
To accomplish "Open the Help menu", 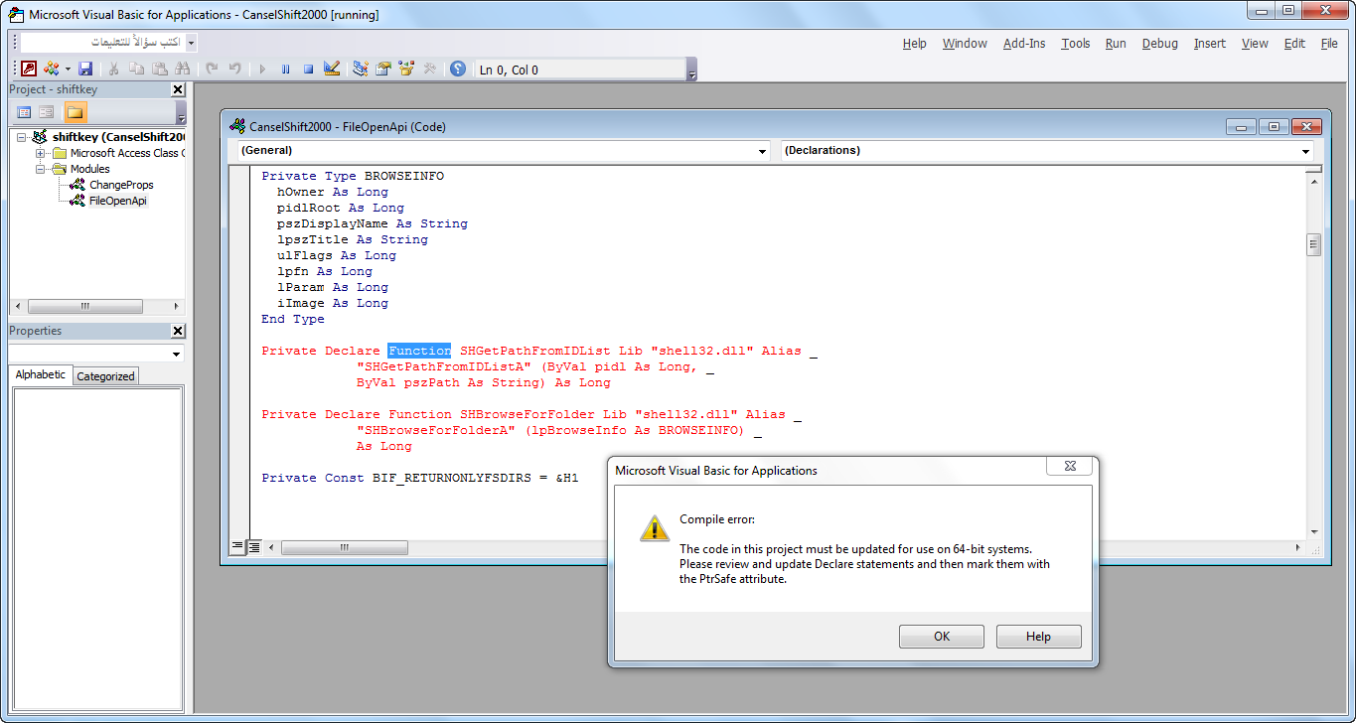I will point(915,43).
